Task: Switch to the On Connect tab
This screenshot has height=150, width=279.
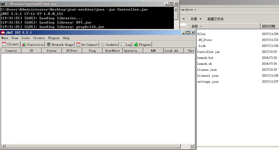Action: [87, 44]
